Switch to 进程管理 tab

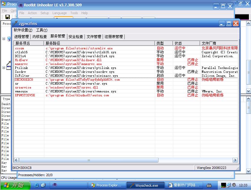(x=22, y=37)
